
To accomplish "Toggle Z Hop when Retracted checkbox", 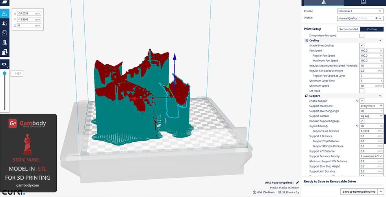I will [x=362, y=35].
